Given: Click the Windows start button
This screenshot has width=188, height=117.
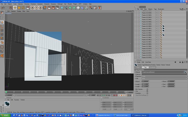Looking at the screenshot, I should click(x=5, y=115).
